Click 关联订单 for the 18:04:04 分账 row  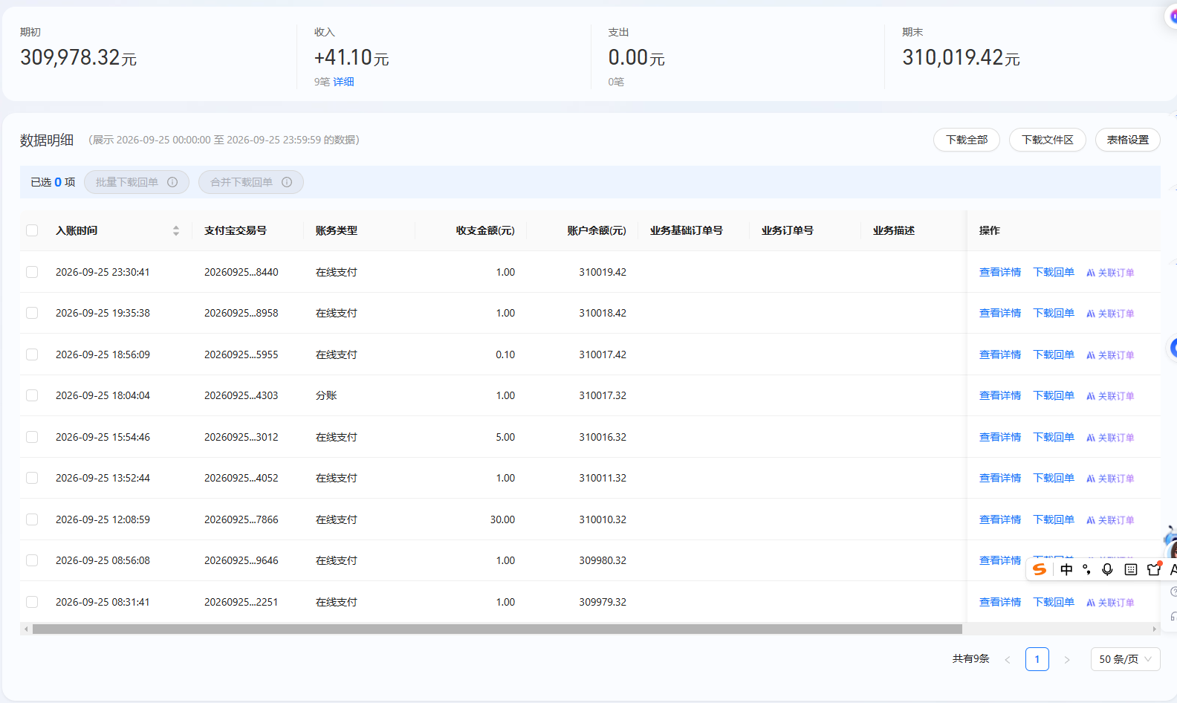tap(1110, 396)
